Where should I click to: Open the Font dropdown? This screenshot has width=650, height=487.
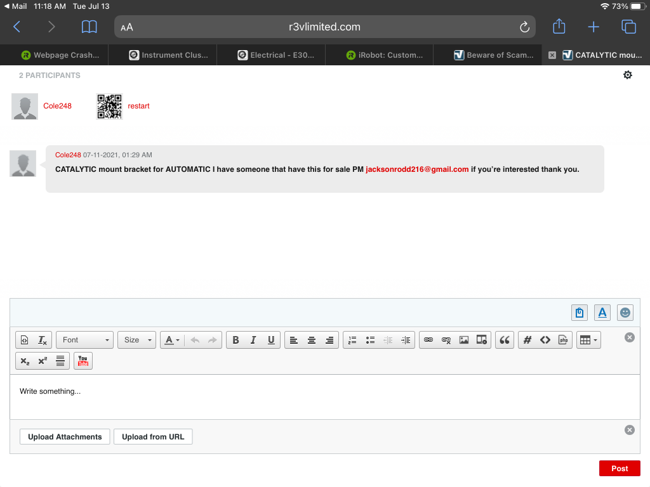84,340
